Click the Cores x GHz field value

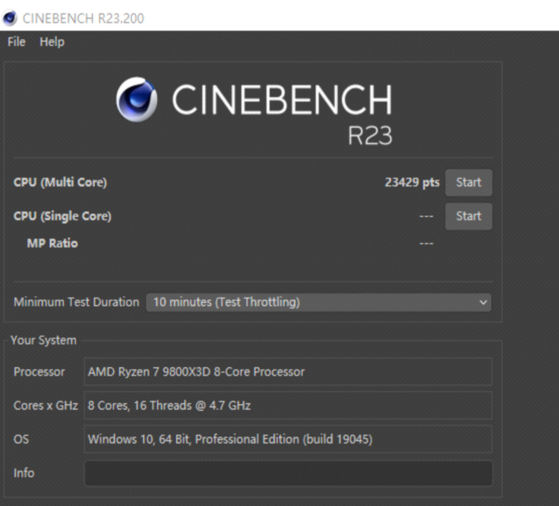288,405
